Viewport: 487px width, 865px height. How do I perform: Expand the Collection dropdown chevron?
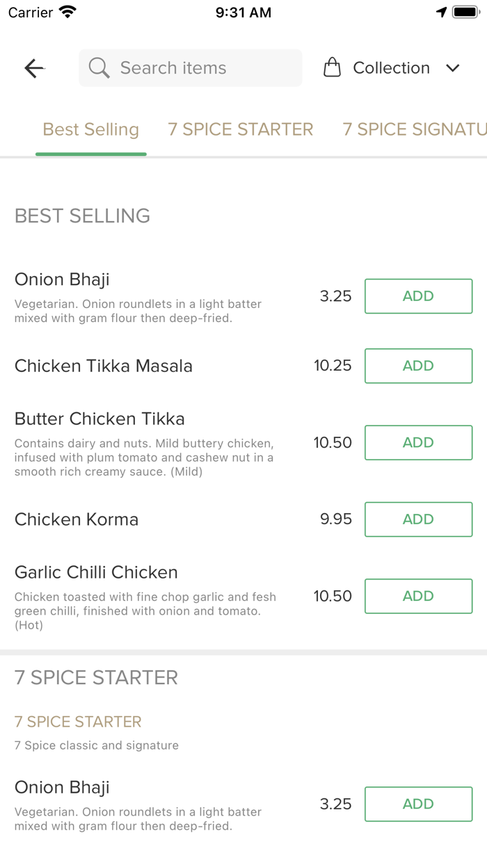[x=453, y=68]
